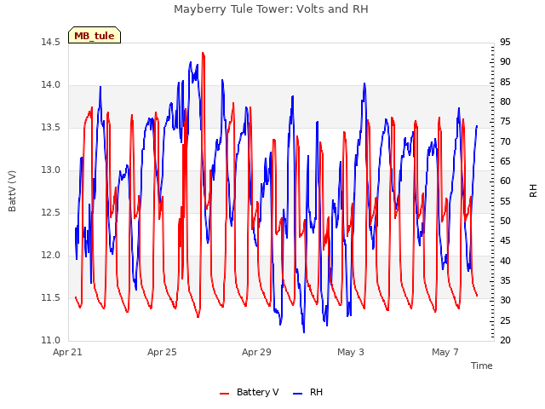Click the 13.0 left axis tick label
The height and width of the screenshot is (409, 545).
[51, 170]
